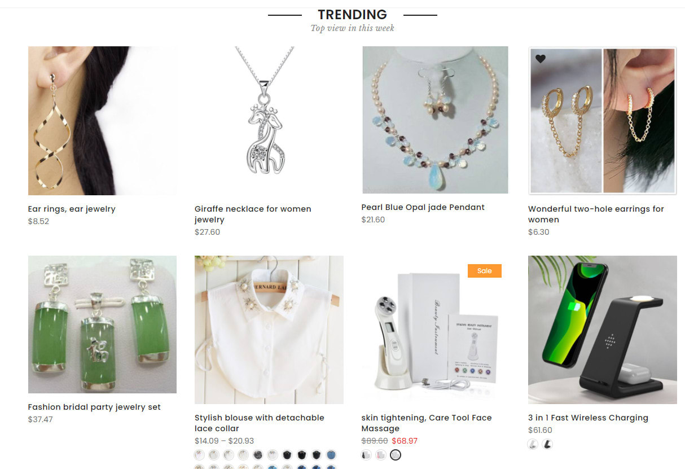Select the black variant of the wireless charger
This screenshot has width=685, height=469.
pyautogui.click(x=546, y=444)
